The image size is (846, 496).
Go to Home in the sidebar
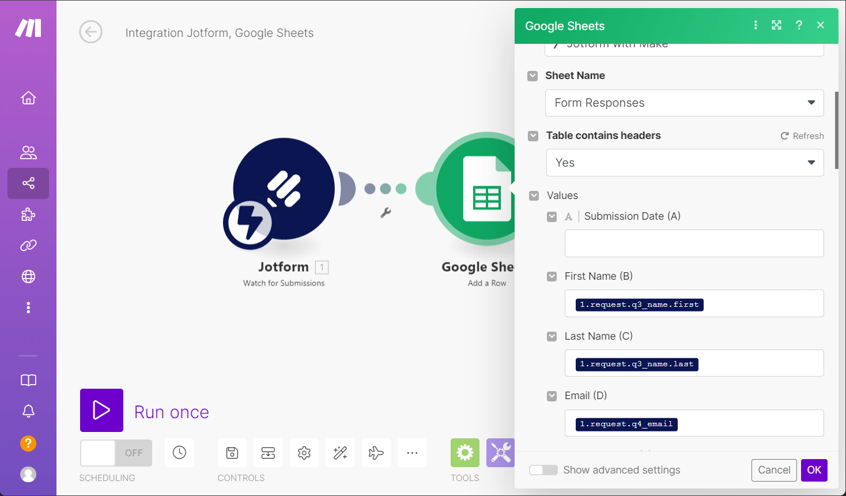click(28, 98)
